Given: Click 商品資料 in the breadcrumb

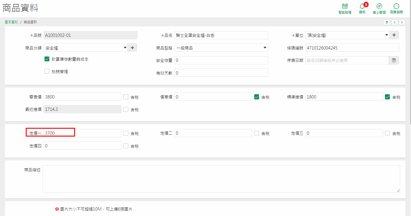Looking at the screenshot, I should point(30,22).
